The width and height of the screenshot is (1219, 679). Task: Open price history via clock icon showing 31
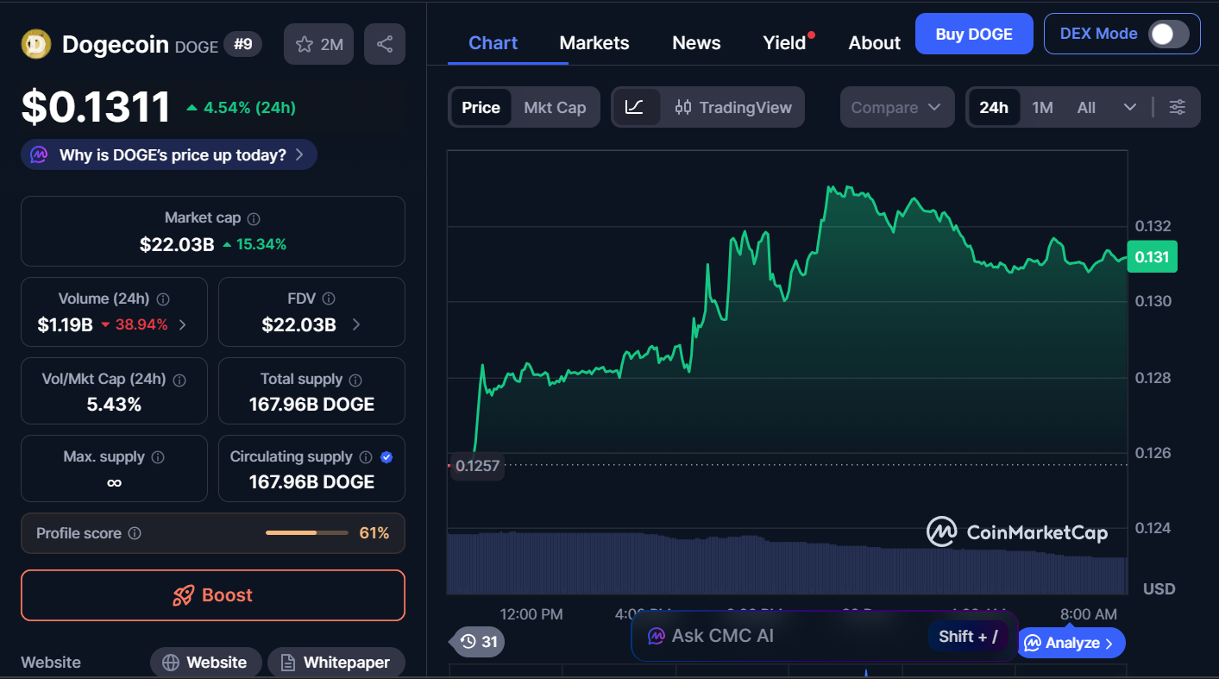tap(476, 642)
